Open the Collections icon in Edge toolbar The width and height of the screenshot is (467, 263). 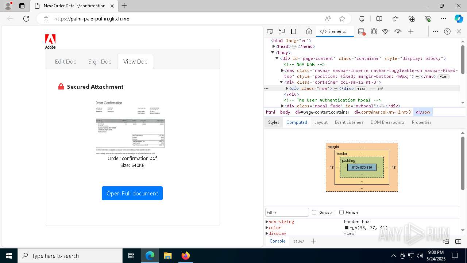point(412,19)
